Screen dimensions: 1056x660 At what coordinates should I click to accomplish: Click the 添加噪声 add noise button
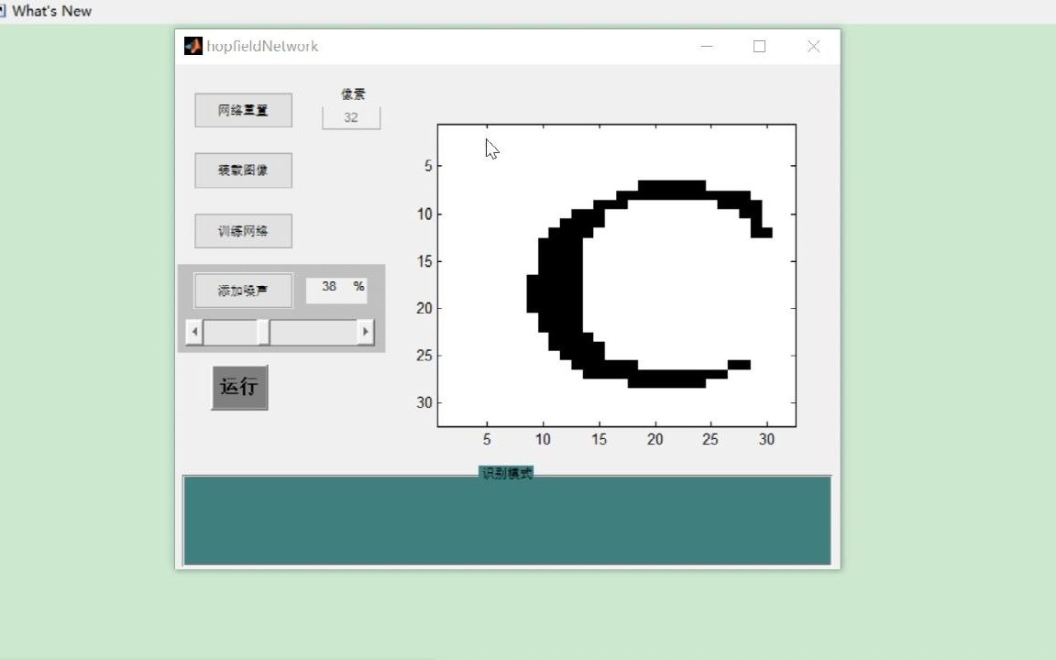[x=242, y=290]
